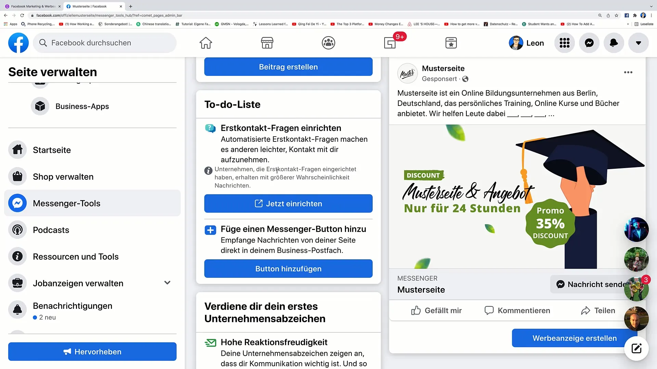Open the account dropdown arrow

[x=639, y=43]
